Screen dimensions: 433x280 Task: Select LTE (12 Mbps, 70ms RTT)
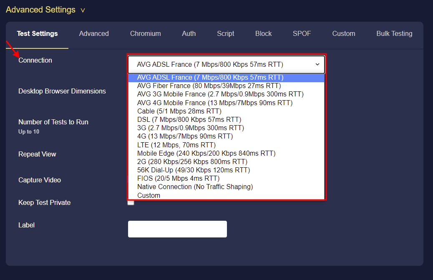click(x=227, y=145)
